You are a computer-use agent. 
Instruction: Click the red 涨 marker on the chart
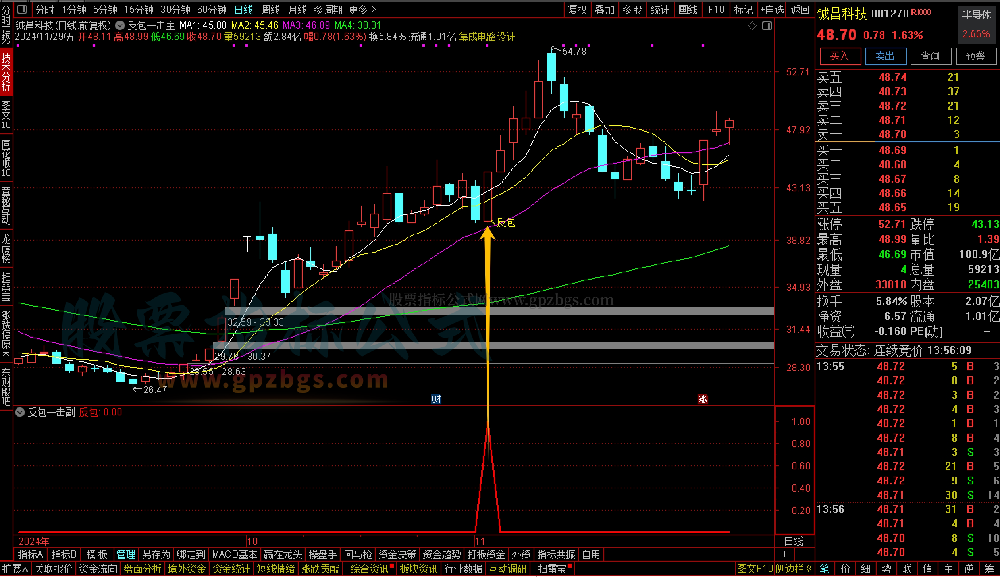pos(703,399)
